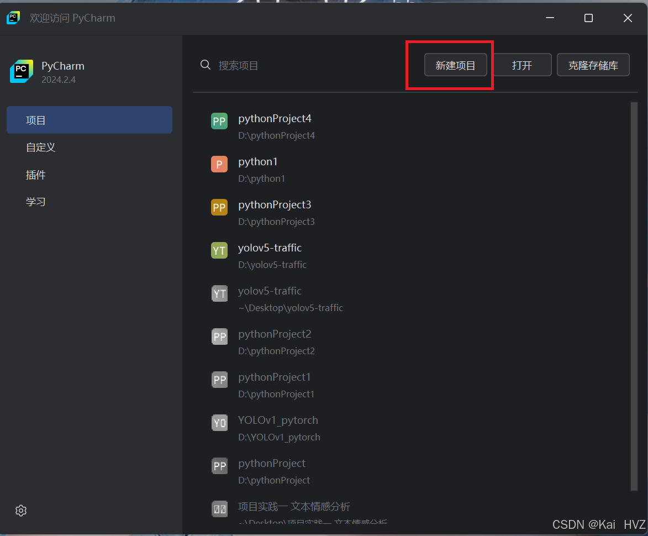Image resolution: width=648 pixels, height=536 pixels.
Task: Click the path D:\pythonProject
Action: (274, 480)
